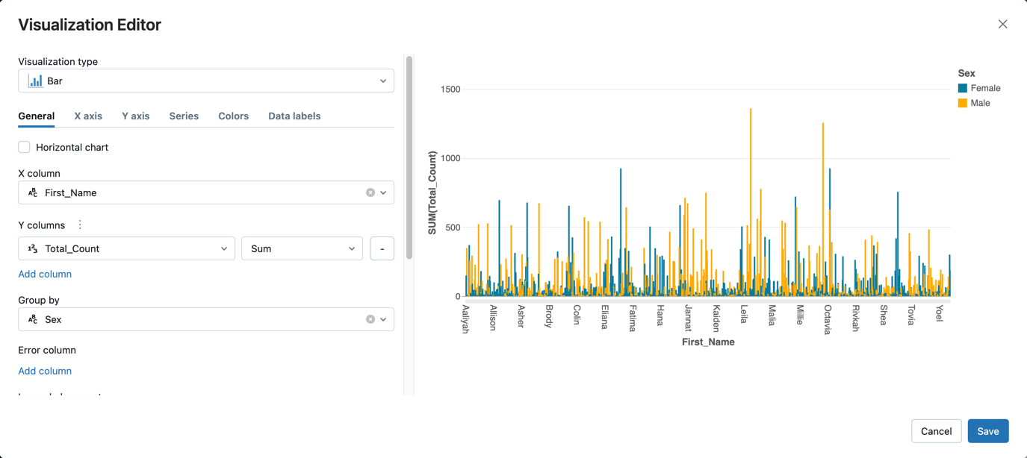The height and width of the screenshot is (458, 1027).
Task: Close the Visualization Editor dialog
Action: point(1002,25)
